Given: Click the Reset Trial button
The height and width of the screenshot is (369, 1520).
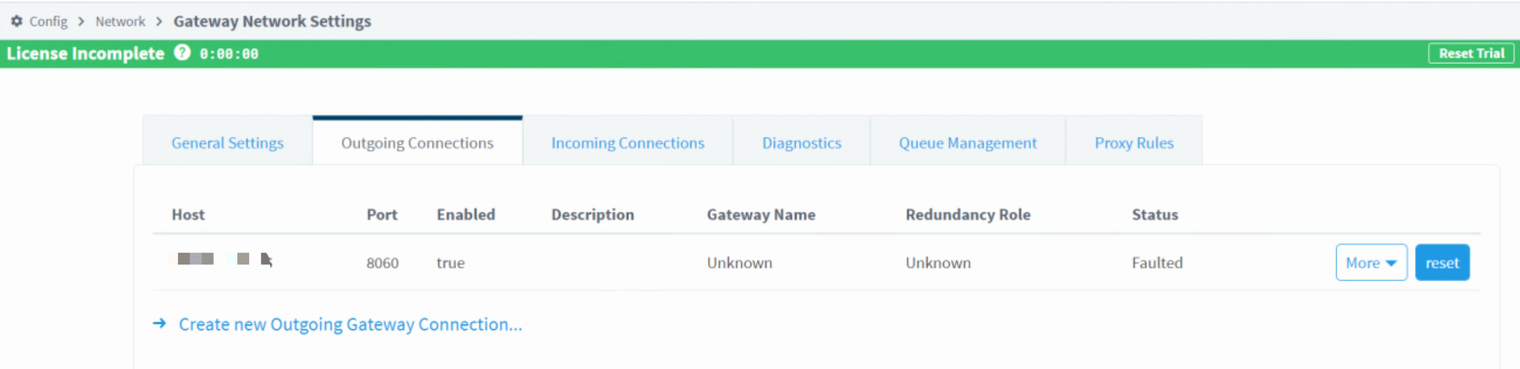Looking at the screenshot, I should pyautogui.click(x=1471, y=53).
